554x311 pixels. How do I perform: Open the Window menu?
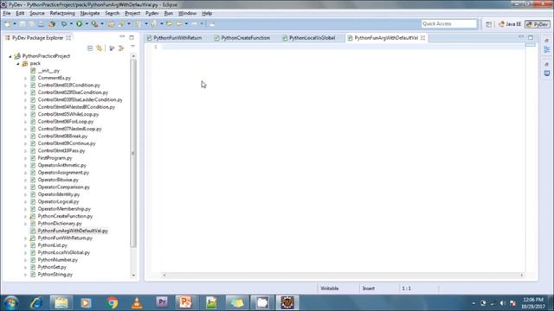click(187, 14)
